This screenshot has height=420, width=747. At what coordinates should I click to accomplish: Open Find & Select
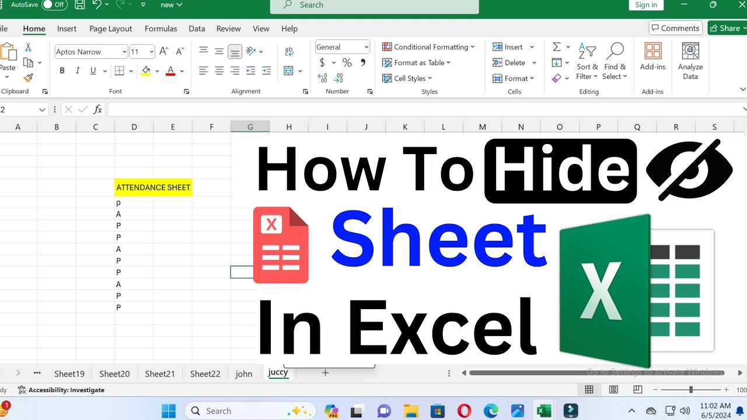(615, 61)
